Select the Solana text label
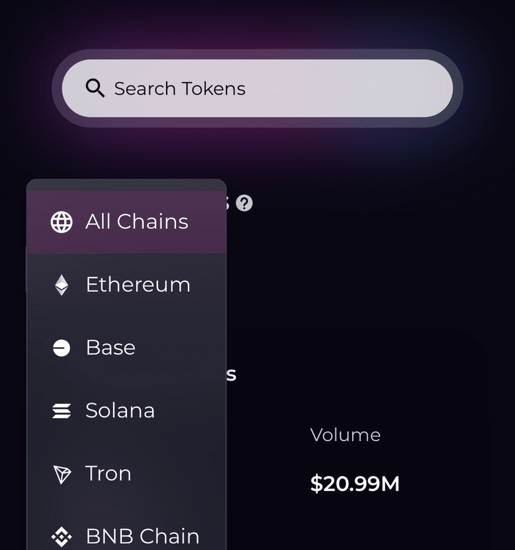Image resolution: width=515 pixels, height=550 pixels. [120, 411]
